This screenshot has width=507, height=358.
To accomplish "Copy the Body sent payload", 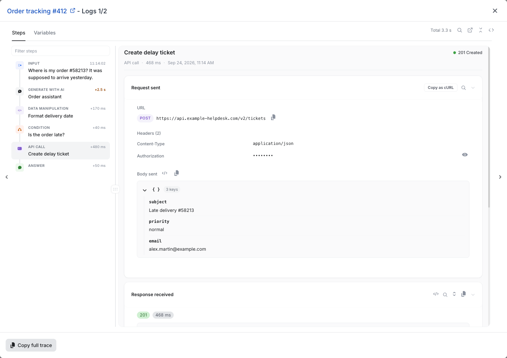I will pos(176,173).
